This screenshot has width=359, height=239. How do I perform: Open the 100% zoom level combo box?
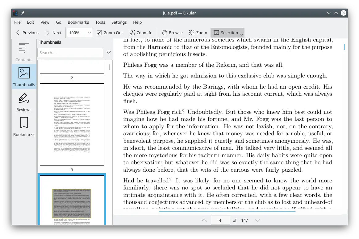[x=80, y=33]
